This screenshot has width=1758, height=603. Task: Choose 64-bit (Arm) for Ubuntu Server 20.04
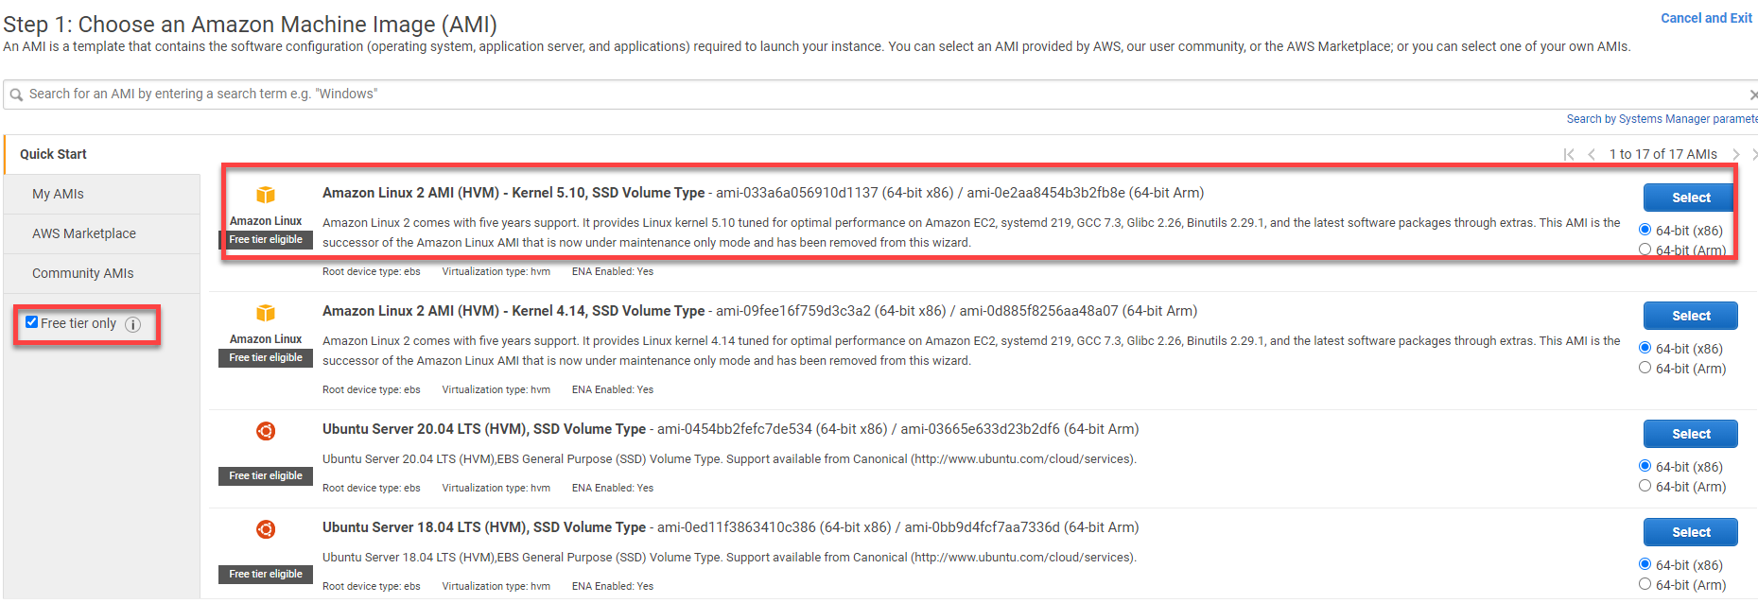pos(1645,486)
